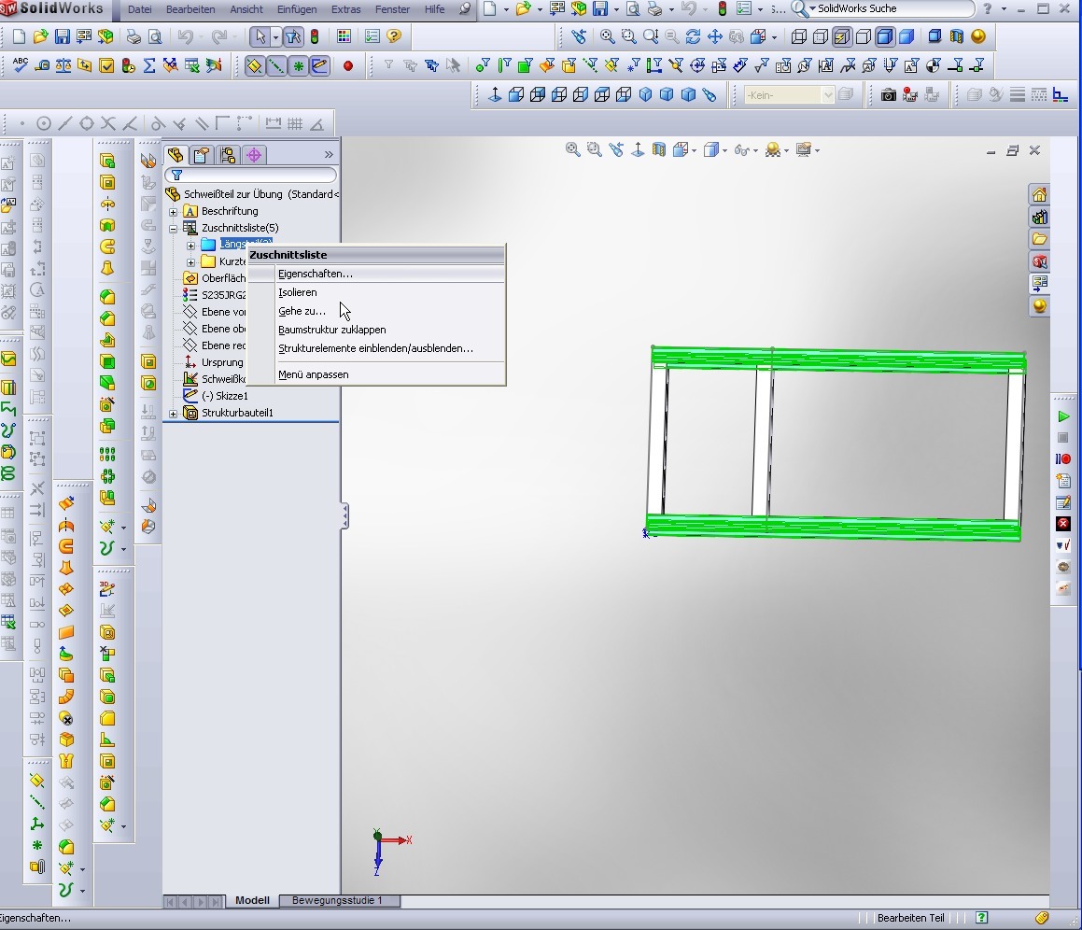Screen dimensions: 1082x930
Task: Open the Datei menu
Action: tap(139, 9)
